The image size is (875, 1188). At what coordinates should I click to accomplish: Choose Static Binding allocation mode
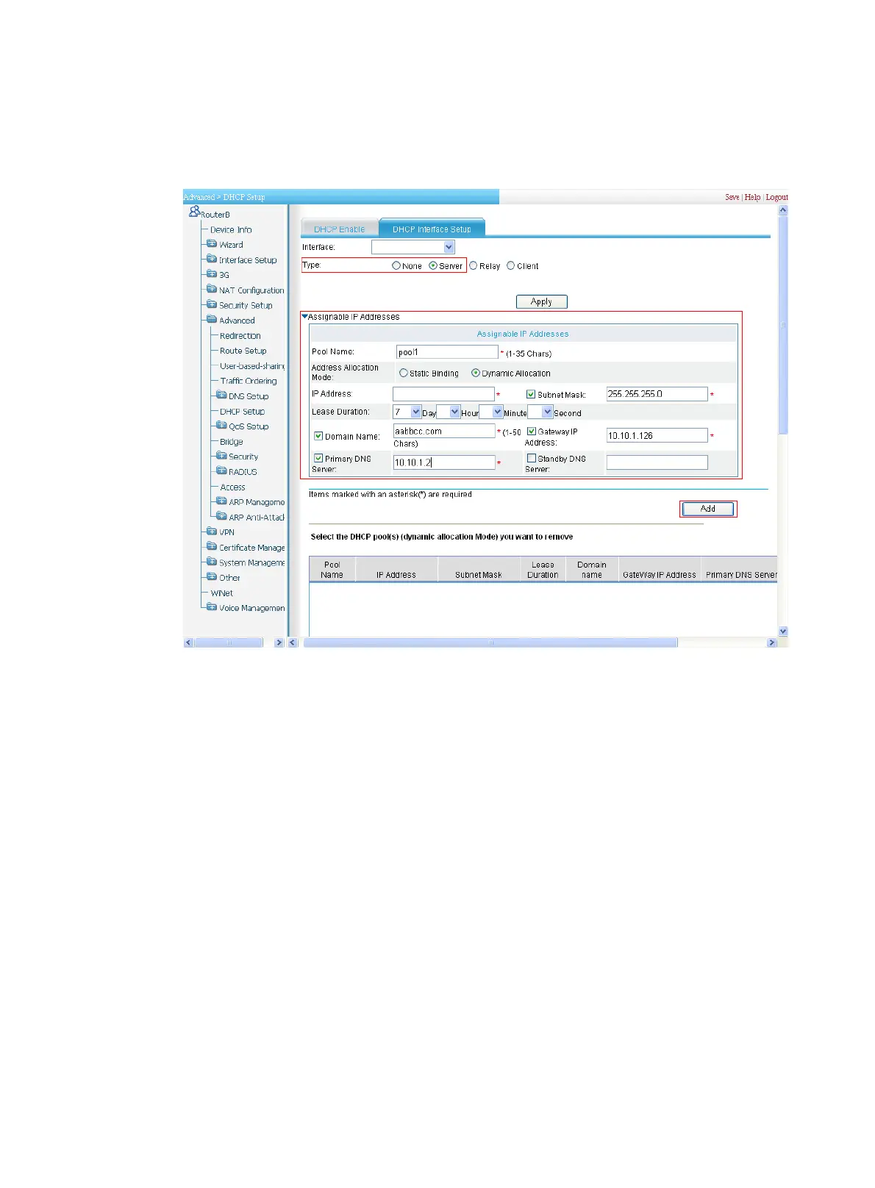tap(404, 373)
